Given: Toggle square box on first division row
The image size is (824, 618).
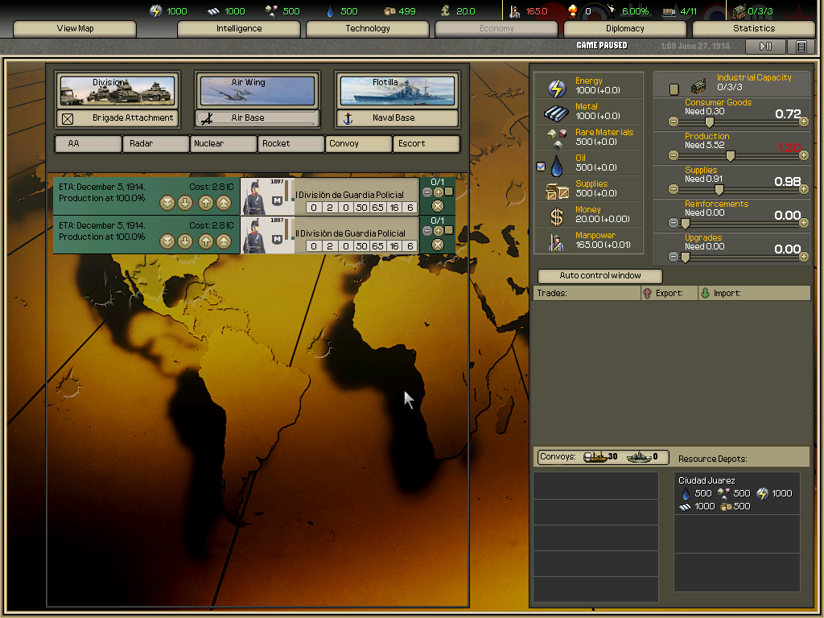Looking at the screenshot, I should (449, 192).
